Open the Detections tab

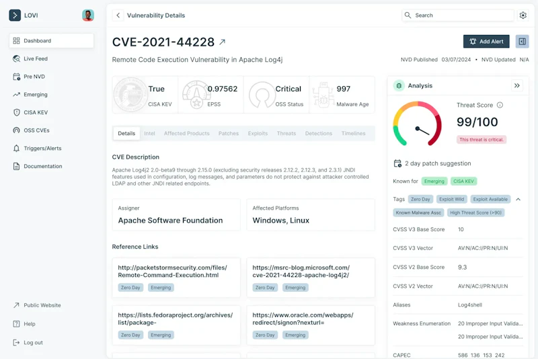(x=318, y=133)
